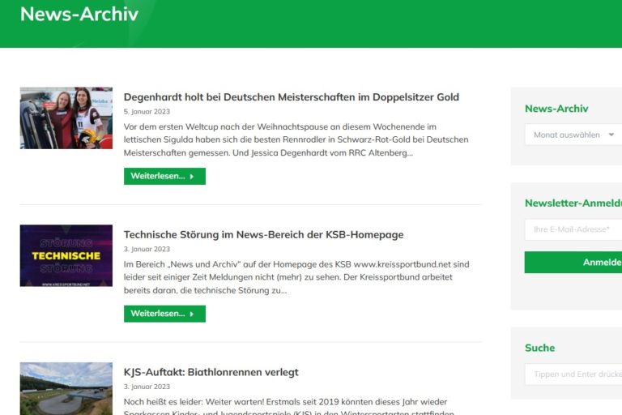Click the News-Archiv sidebar heading
Screen dimensions: 622x415
tap(556, 109)
